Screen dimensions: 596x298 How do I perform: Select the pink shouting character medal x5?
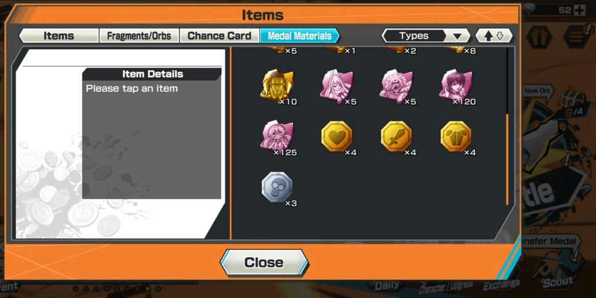[x=396, y=86]
